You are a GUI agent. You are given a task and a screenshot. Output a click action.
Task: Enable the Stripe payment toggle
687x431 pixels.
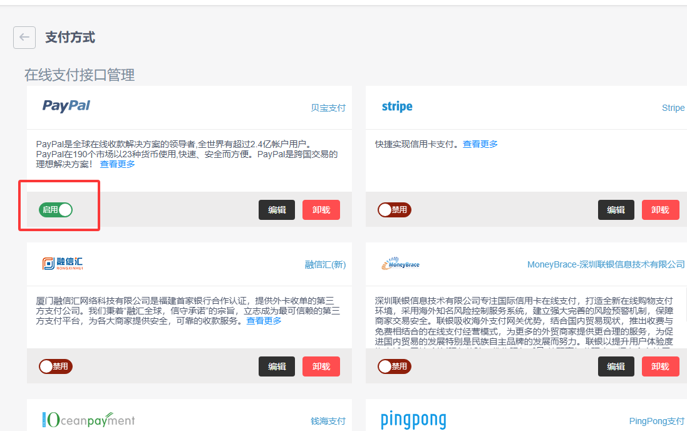point(394,210)
